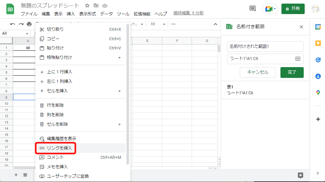Viewport: 325px width, 182px height.
Task: Click the キャンセル button
Action: click(258, 72)
